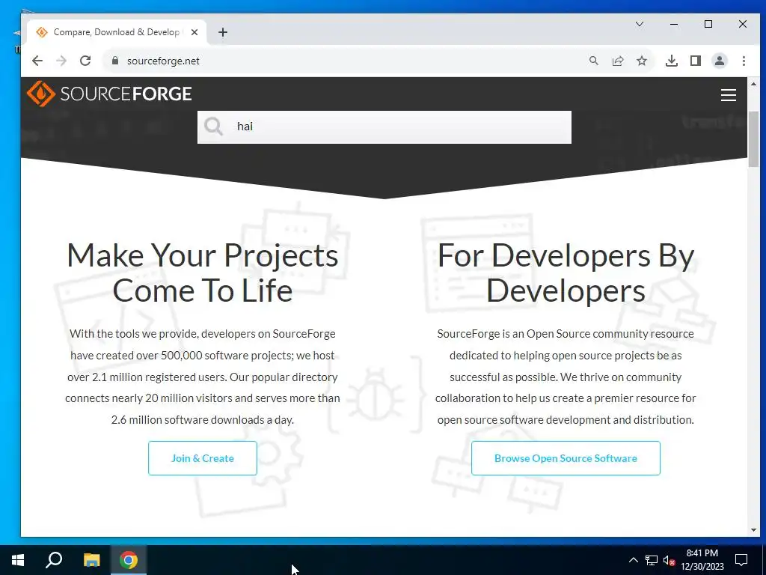The image size is (766, 575).
Task: Click the muted volume tray icon
Action: 670,560
